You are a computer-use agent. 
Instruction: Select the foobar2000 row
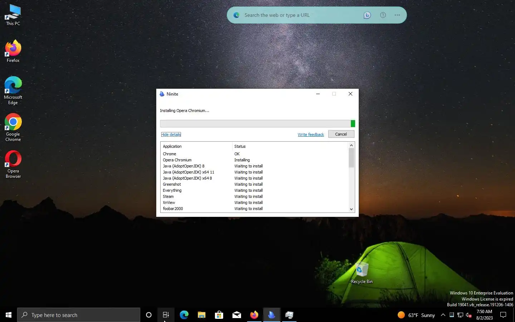254,209
